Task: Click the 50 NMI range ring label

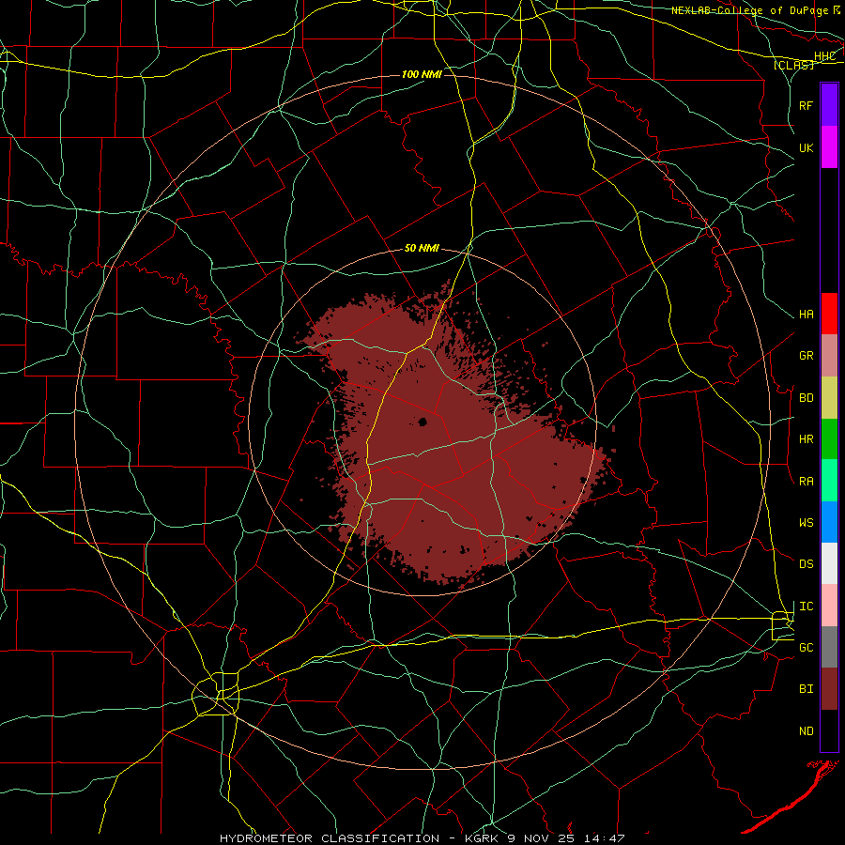Action: pos(422,249)
